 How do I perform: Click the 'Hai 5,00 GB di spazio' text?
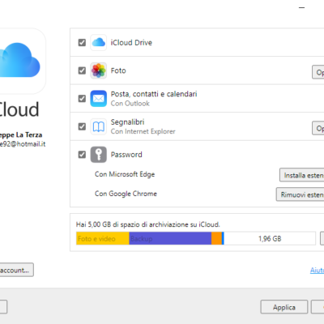click(x=148, y=224)
